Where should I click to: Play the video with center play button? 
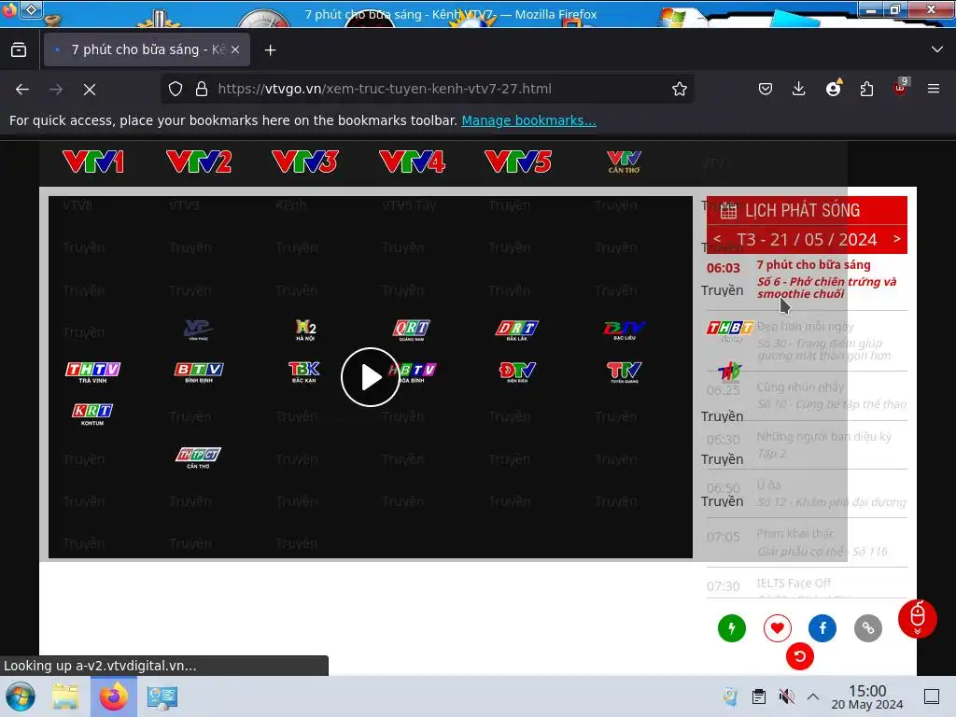(370, 377)
